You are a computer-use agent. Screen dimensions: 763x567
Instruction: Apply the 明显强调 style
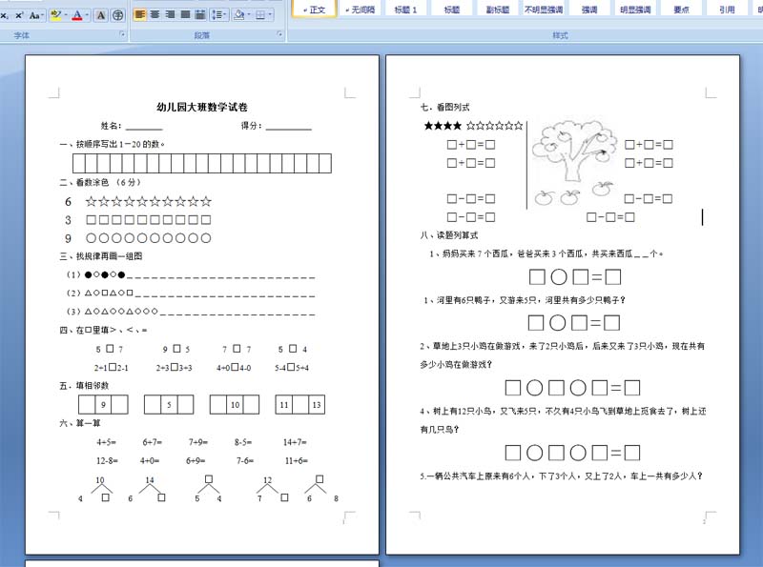635,9
